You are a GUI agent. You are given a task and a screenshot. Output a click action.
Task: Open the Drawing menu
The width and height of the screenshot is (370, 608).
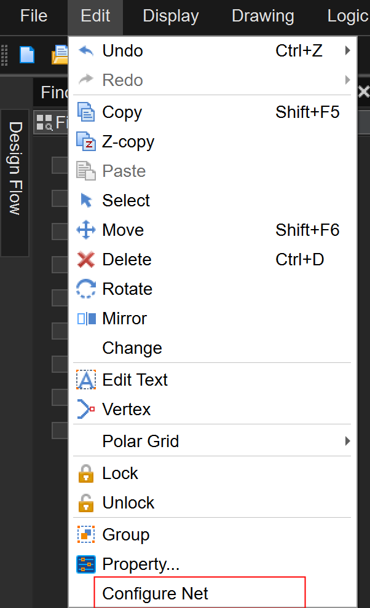tap(262, 16)
